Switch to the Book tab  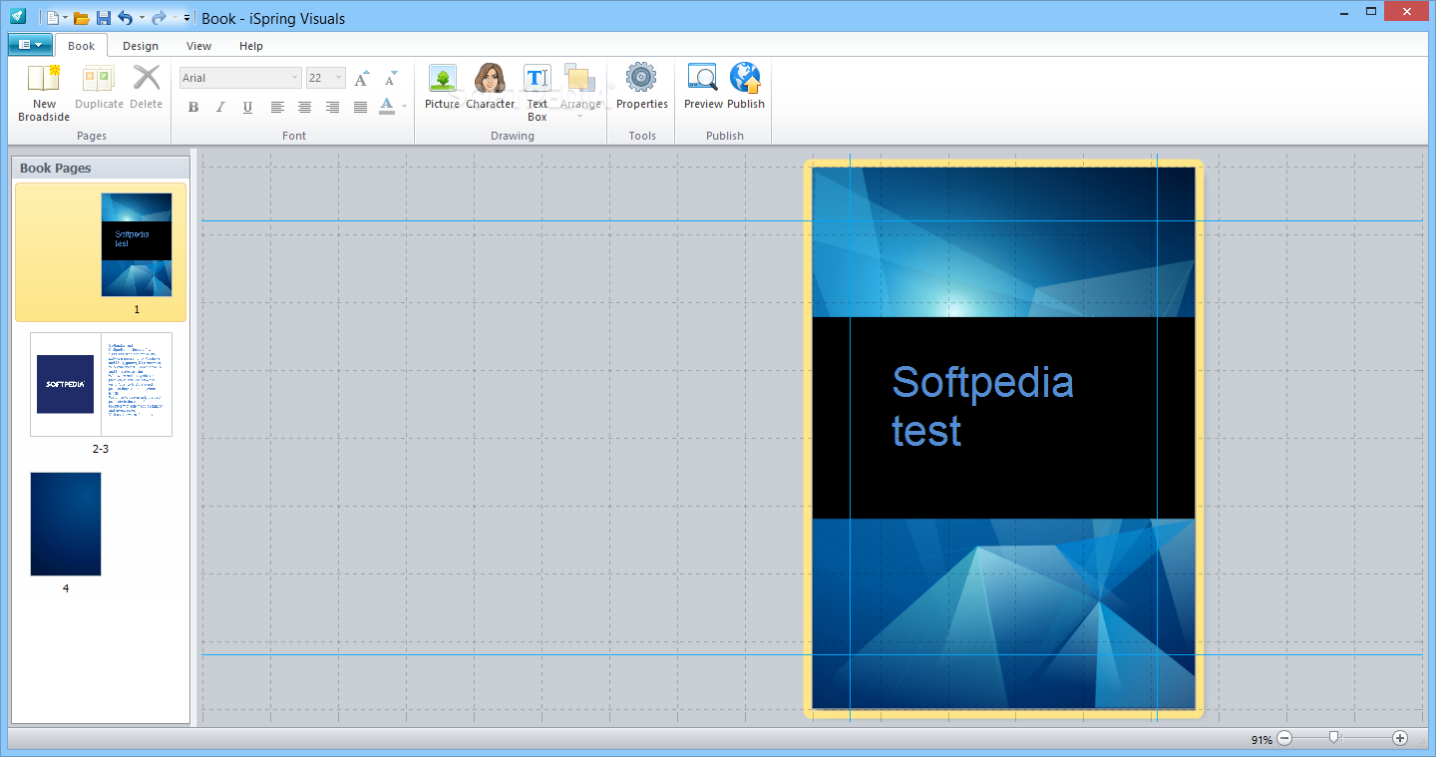click(82, 46)
